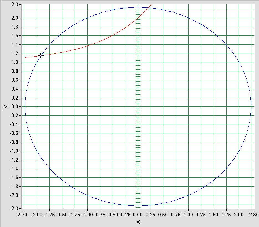Click the Y axis -0.0 tick label
The height and width of the screenshot is (227, 259).
(x=14, y=107)
